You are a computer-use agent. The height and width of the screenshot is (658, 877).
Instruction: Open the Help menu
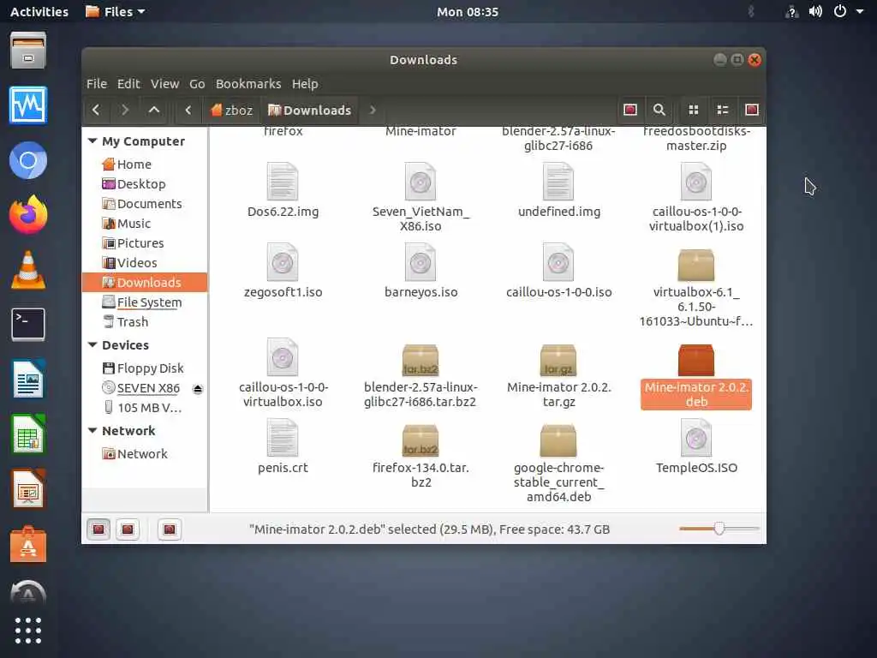coord(305,84)
